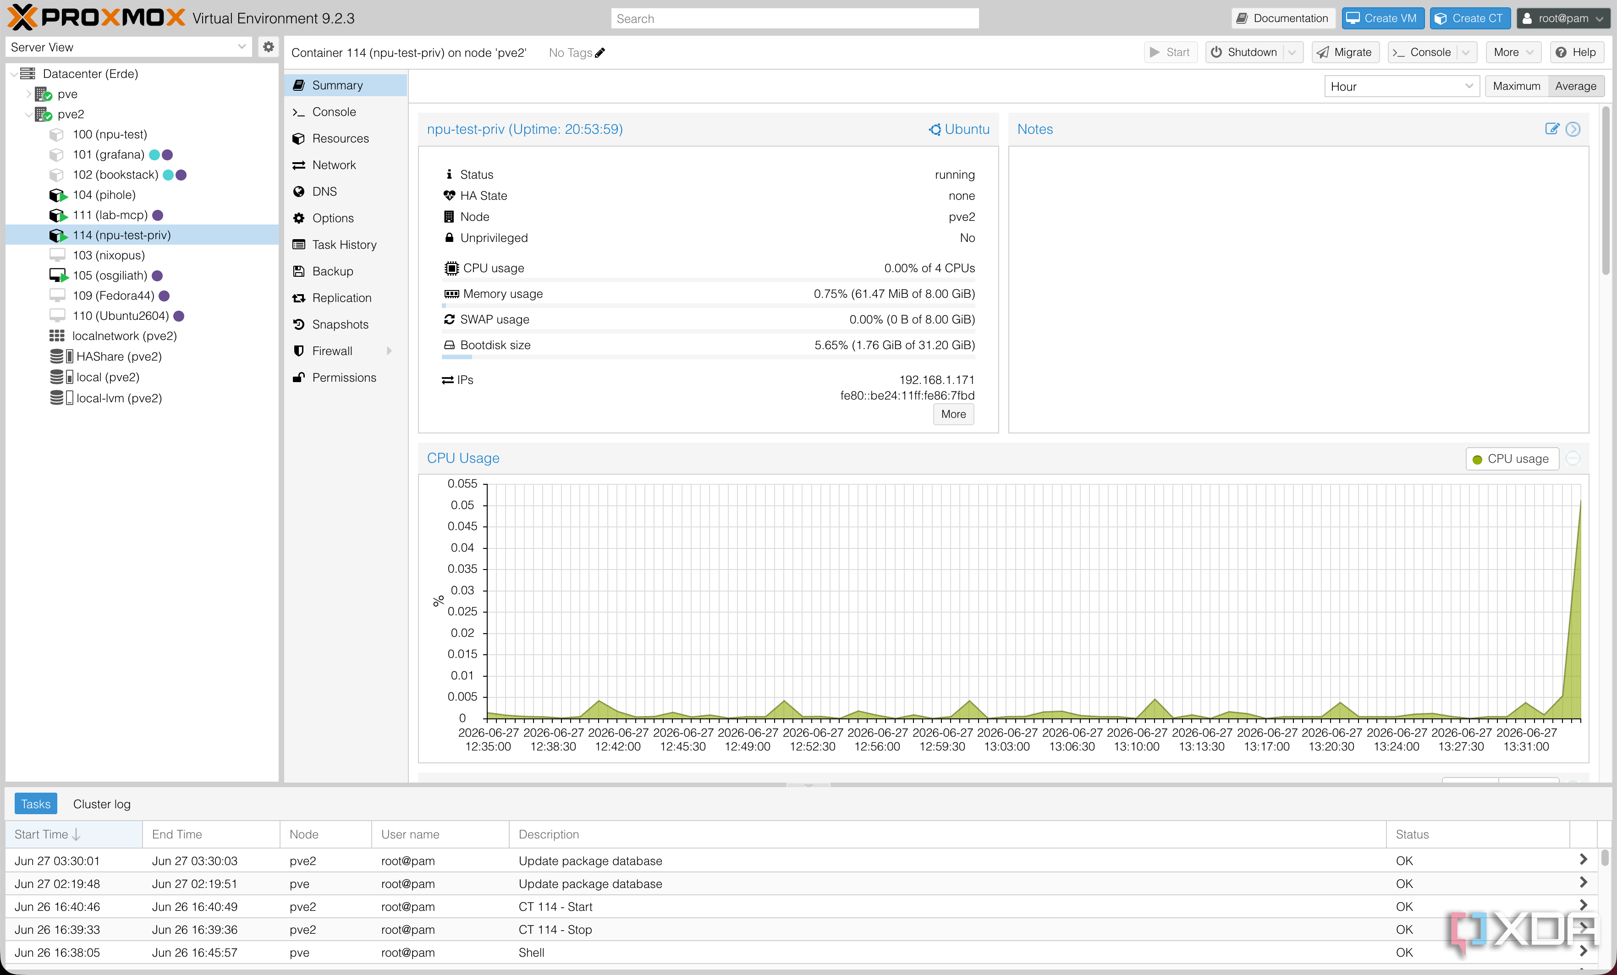Collapse the CPU Usage panel icon

[1573, 458]
